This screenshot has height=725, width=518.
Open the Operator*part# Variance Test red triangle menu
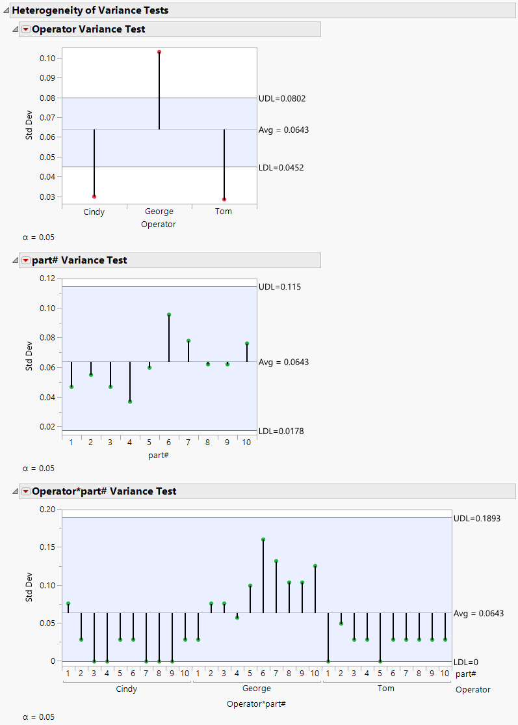pyautogui.click(x=25, y=491)
